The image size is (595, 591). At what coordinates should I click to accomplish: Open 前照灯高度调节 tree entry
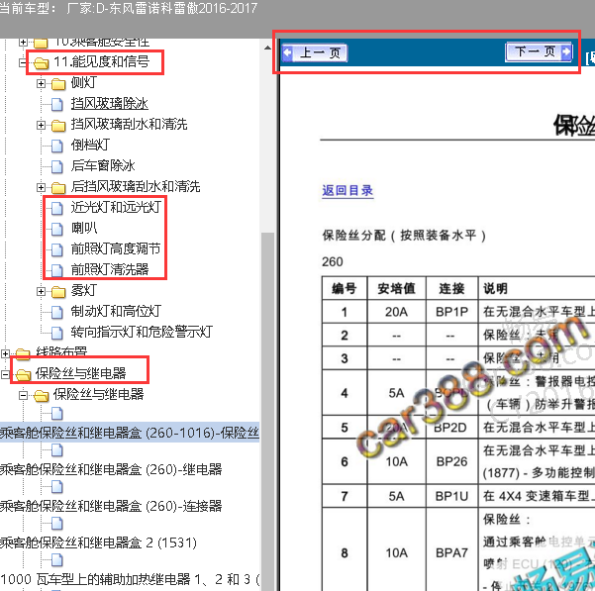(x=116, y=248)
